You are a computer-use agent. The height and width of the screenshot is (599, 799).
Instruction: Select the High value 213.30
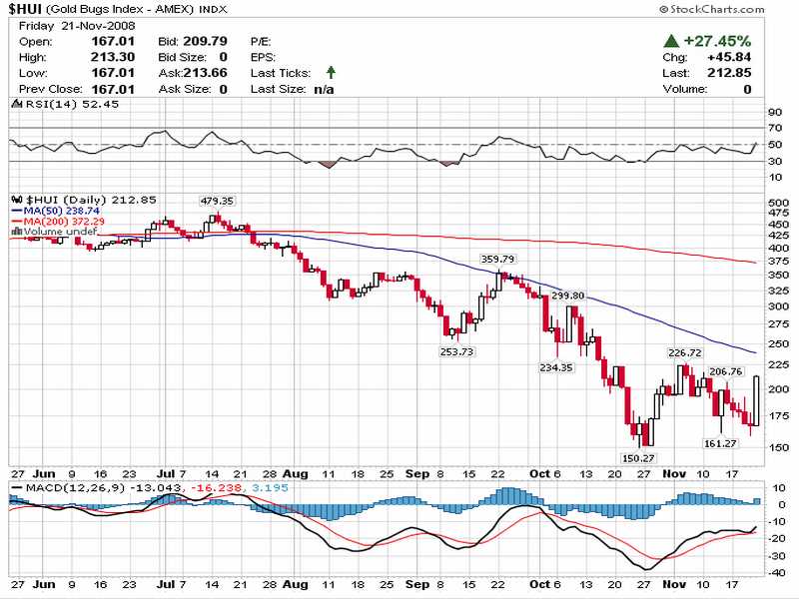tap(113, 57)
